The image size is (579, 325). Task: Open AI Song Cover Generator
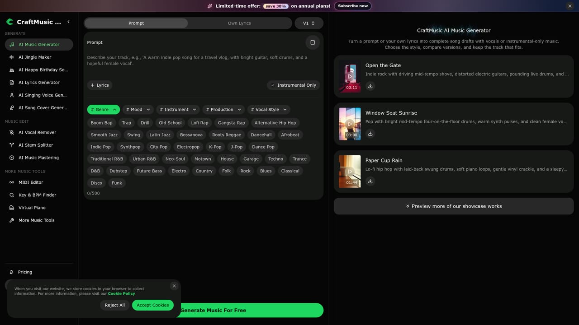39,108
